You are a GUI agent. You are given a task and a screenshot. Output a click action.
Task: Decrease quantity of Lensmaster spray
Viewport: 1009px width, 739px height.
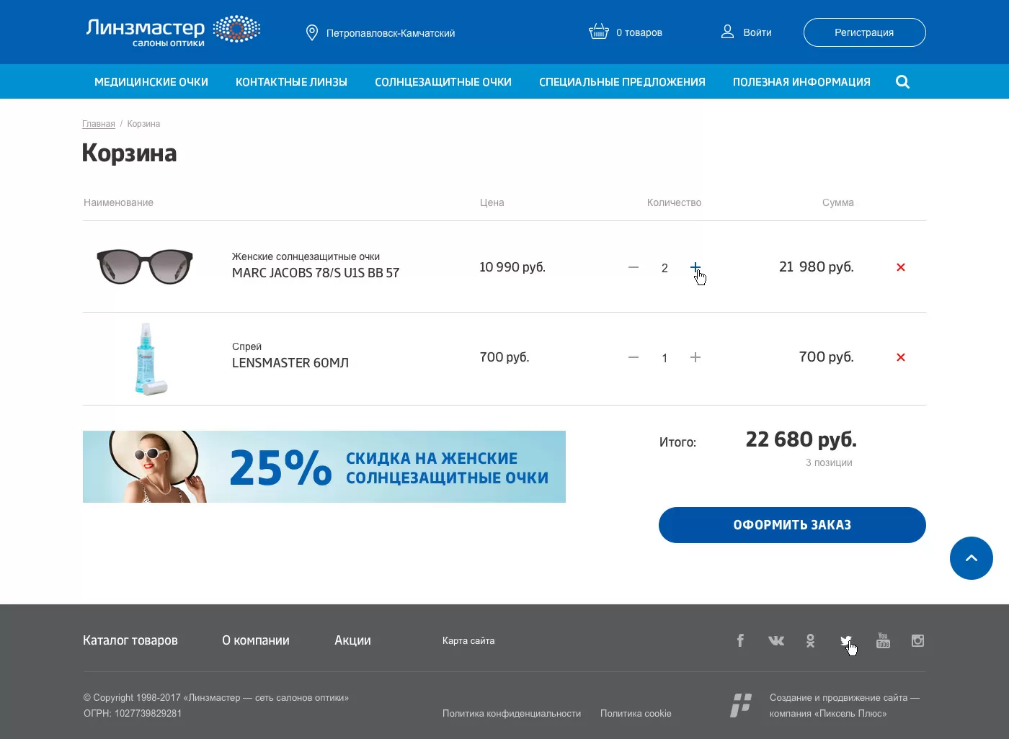click(x=634, y=357)
